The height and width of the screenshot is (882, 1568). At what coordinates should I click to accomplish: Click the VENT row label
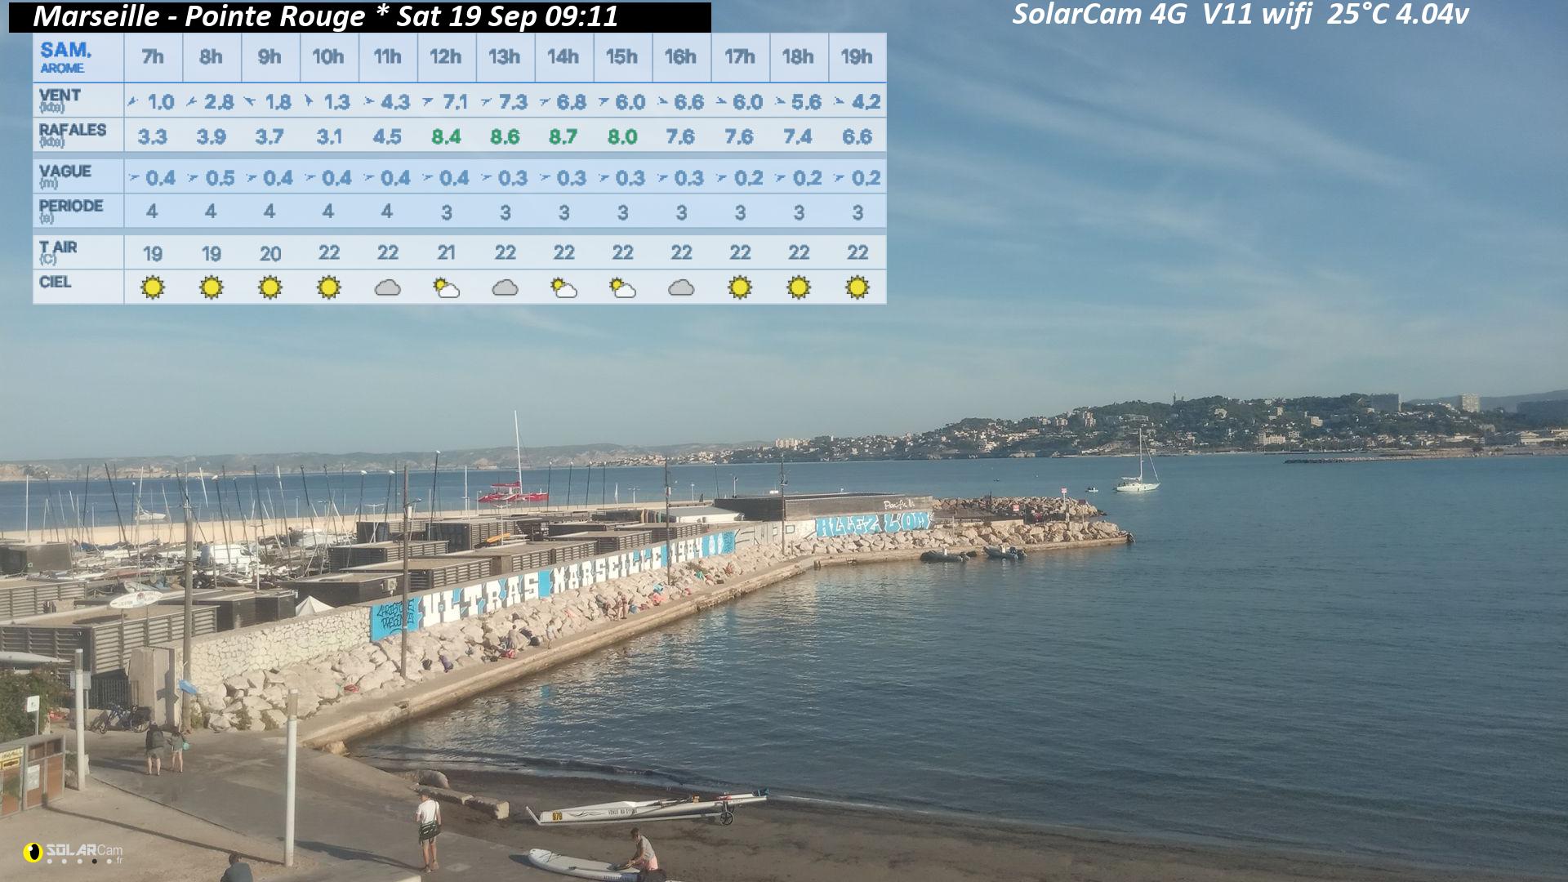click(x=60, y=100)
